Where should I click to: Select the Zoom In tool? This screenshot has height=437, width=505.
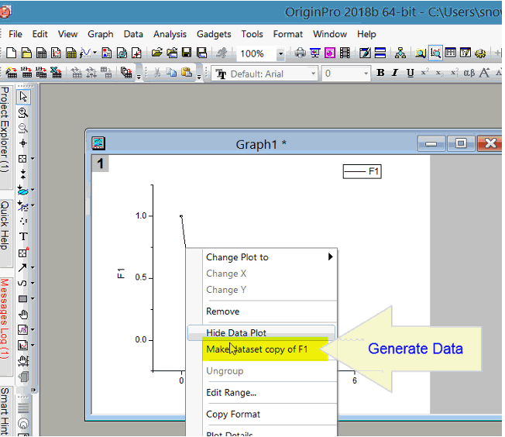click(x=23, y=113)
